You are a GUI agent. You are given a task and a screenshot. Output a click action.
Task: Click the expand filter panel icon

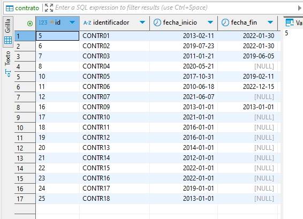pyautogui.click(x=49, y=8)
